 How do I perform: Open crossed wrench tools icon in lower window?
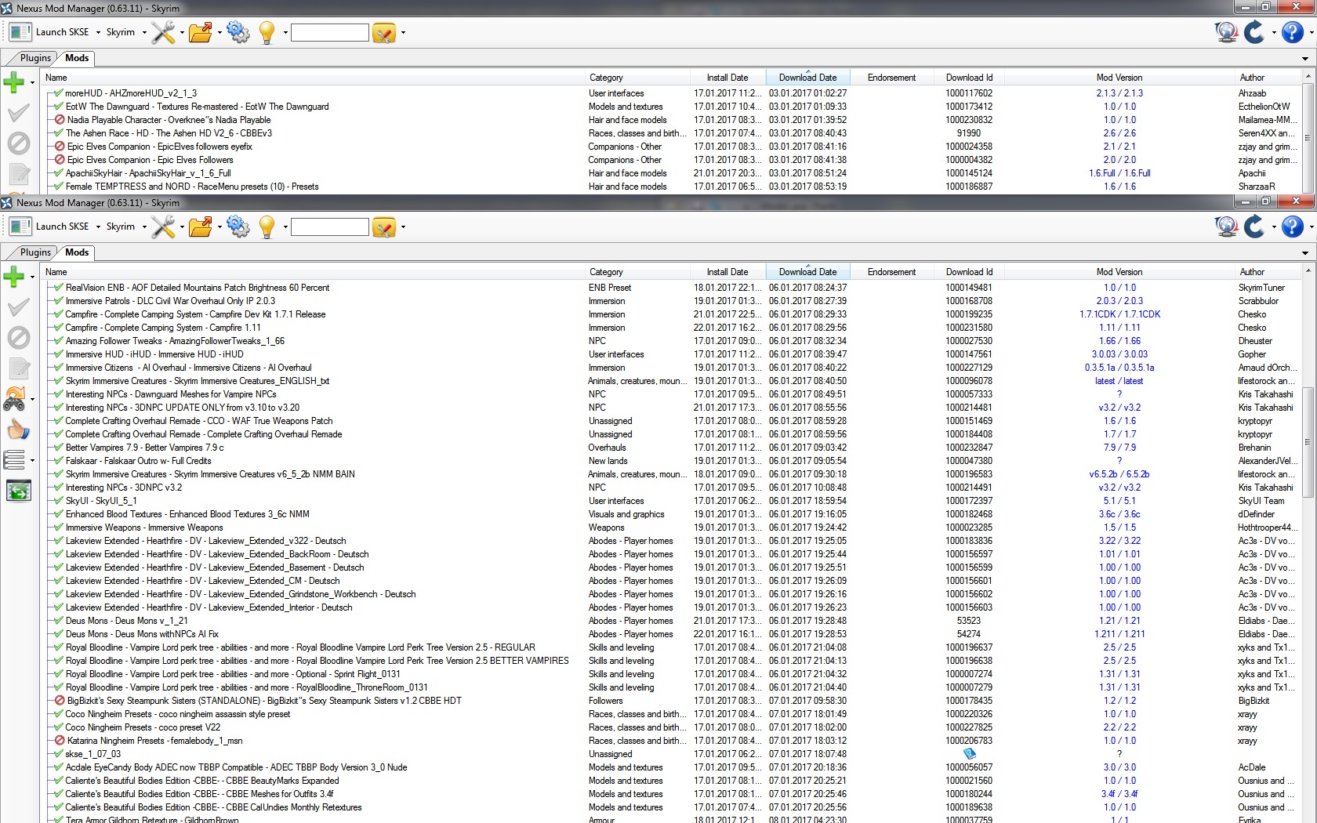(163, 227)
